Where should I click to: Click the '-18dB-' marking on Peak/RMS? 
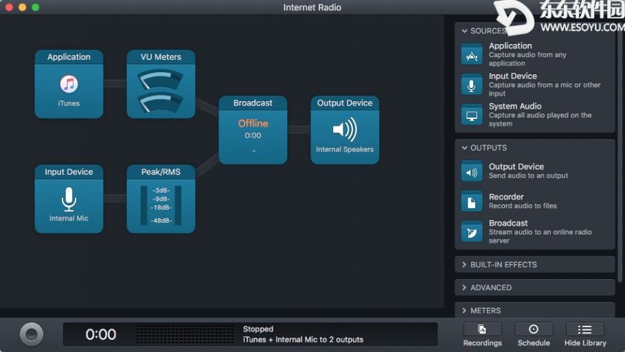tap(161, 208)
